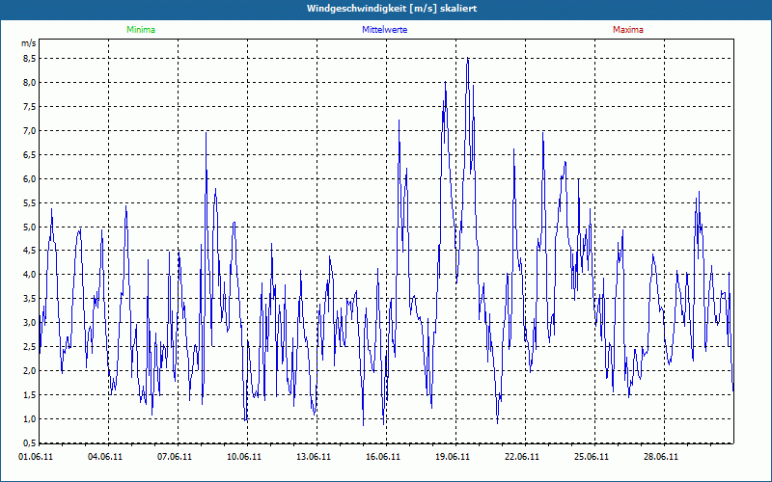Click the 4,0 y-axis value
This screenshot has width=772, height=482.
[x=30, y=275]
